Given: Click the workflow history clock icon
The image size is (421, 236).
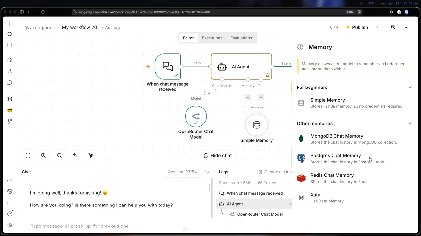Looking at the screenshot, I should point(393,27).
